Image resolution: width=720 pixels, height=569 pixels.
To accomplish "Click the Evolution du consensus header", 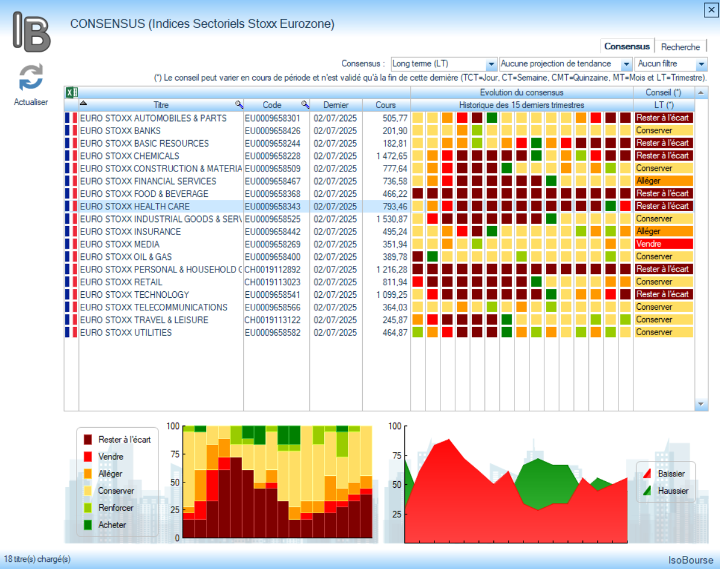I will click(522, 93).
